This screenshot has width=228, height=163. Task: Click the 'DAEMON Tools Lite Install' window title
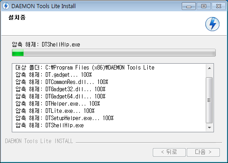(x=44, y=6)
